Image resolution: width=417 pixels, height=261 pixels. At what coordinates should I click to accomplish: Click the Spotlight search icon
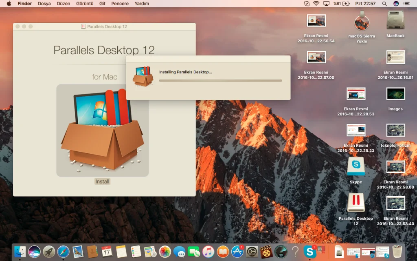click(x=384, y=4)
